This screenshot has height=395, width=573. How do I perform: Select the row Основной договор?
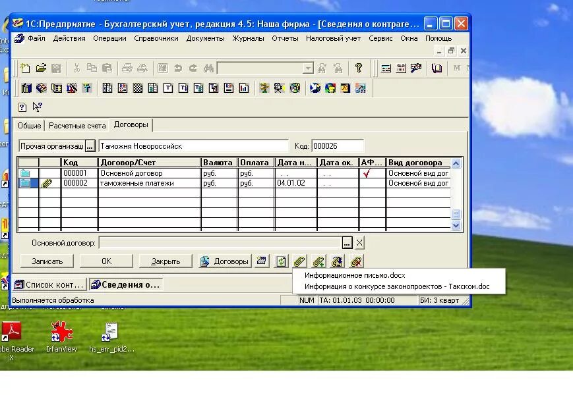234,173
